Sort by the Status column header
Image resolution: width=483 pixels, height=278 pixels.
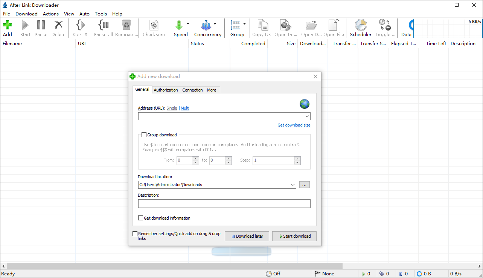[209, 44]
